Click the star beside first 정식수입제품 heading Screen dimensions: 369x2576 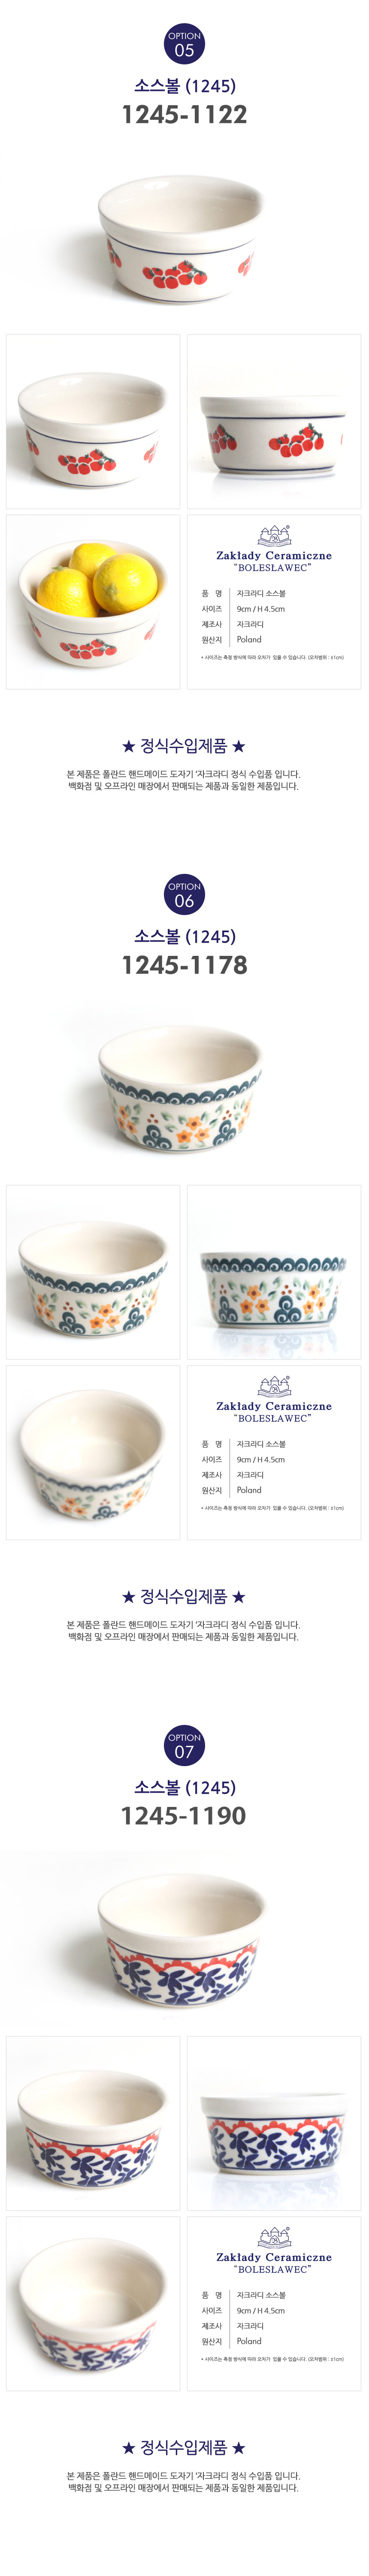pyautogui.click(x=128, y=746)
